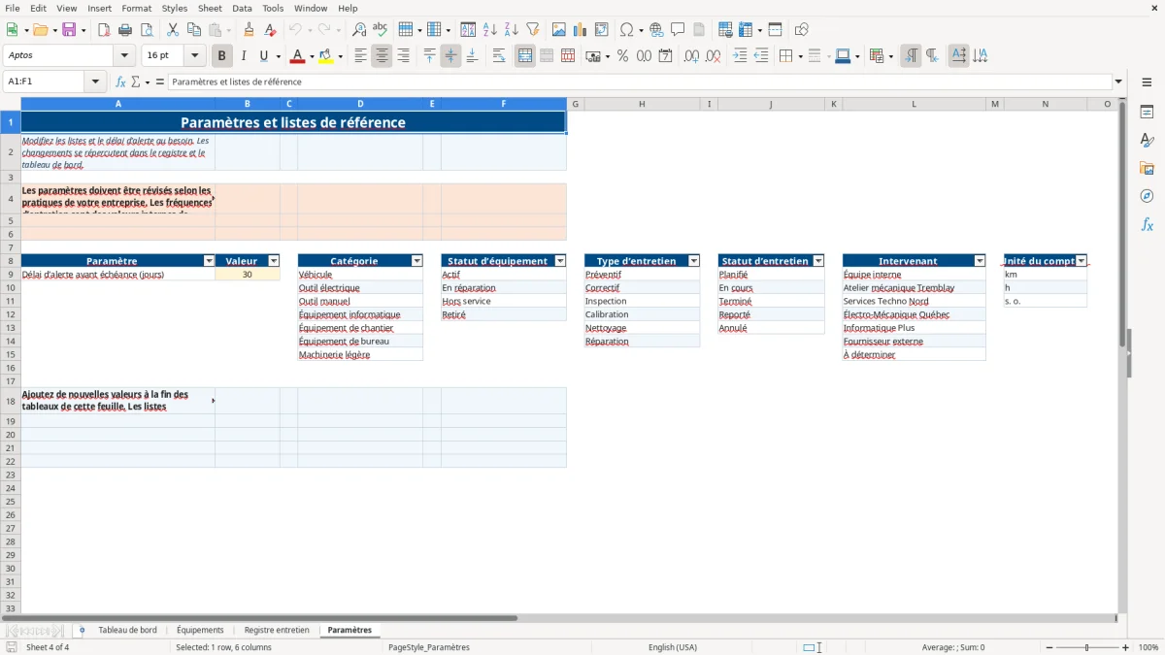1165x655 pixels.
Task: Open the Sheet menu
Action: pyautogui.click(x=211, y=8)
